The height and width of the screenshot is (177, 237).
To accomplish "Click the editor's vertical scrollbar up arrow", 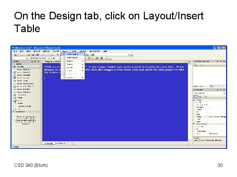I will click(189, 64).
